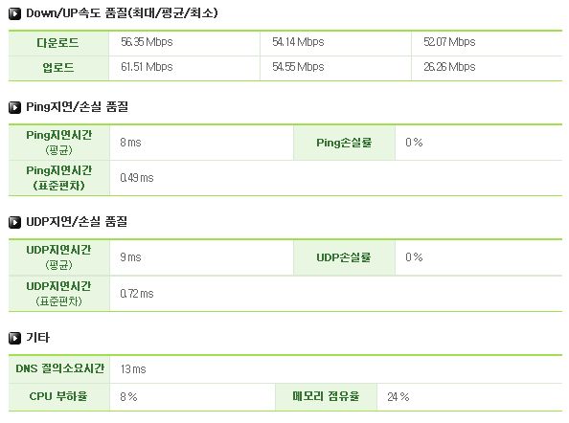Select the CPU 부하율 label cell

point(58,396)
